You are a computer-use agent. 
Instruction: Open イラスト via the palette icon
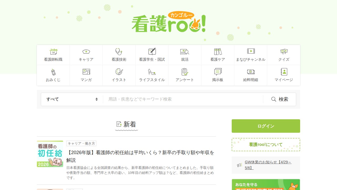pos(119,75)
